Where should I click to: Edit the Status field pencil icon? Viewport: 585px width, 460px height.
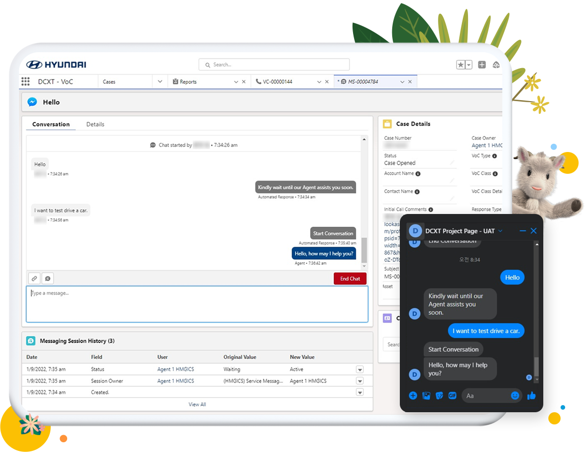pos(452,163)
